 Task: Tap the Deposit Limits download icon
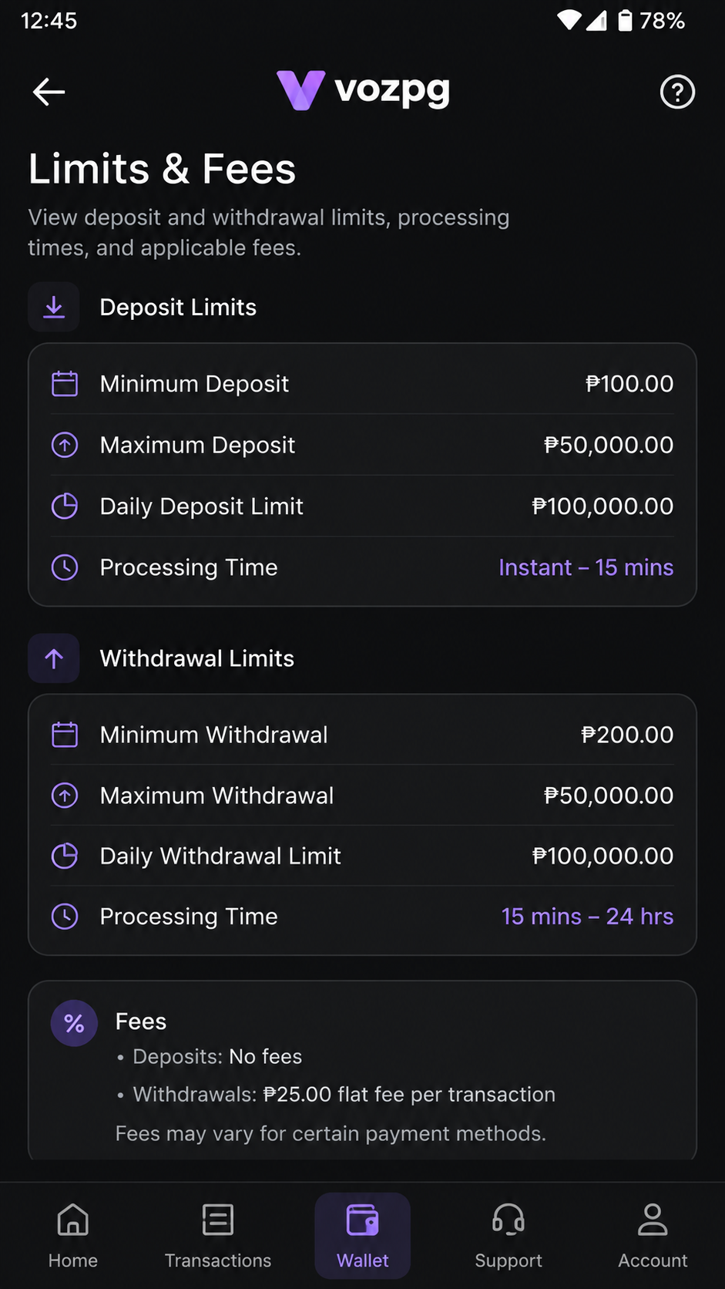click(54, 307)
